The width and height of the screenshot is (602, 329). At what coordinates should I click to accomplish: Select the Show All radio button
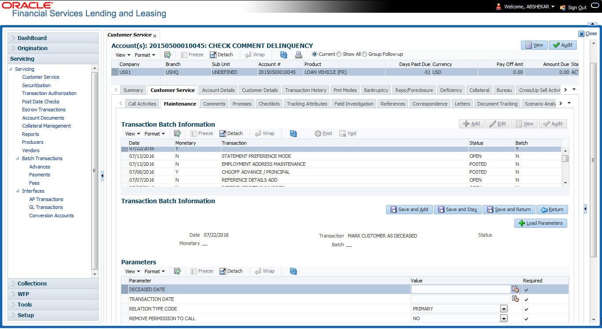click(x=339, y=54)
